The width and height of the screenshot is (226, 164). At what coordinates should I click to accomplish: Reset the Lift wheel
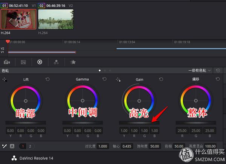pyautogui.click(x=47, y=79)
